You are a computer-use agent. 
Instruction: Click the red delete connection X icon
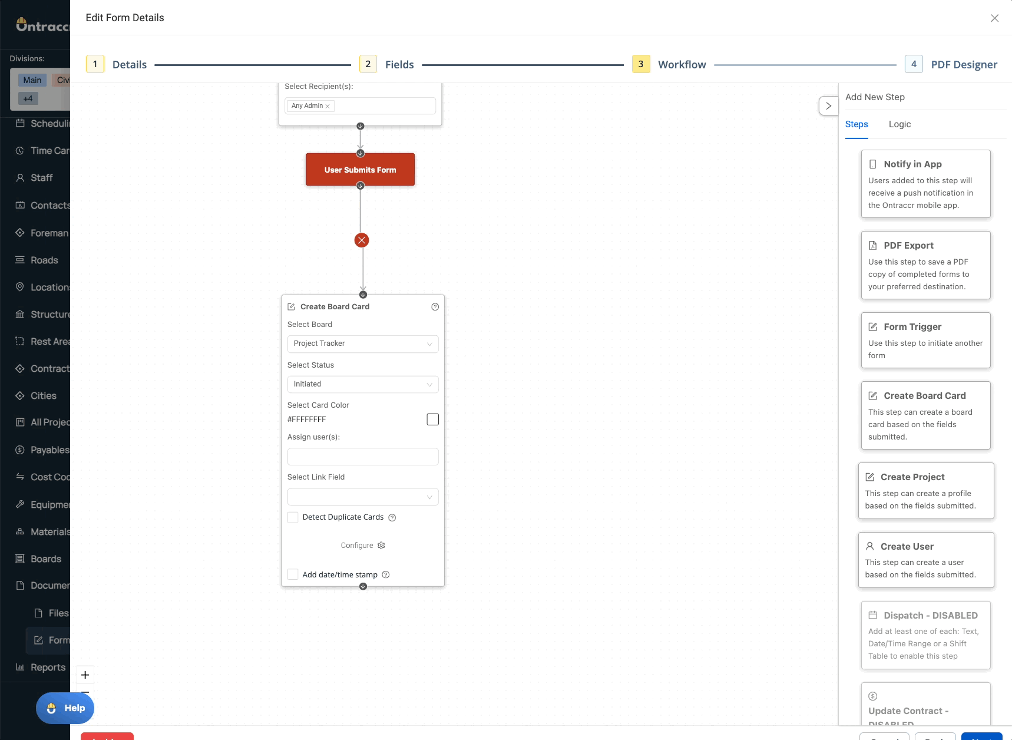[x=362, y=240]
